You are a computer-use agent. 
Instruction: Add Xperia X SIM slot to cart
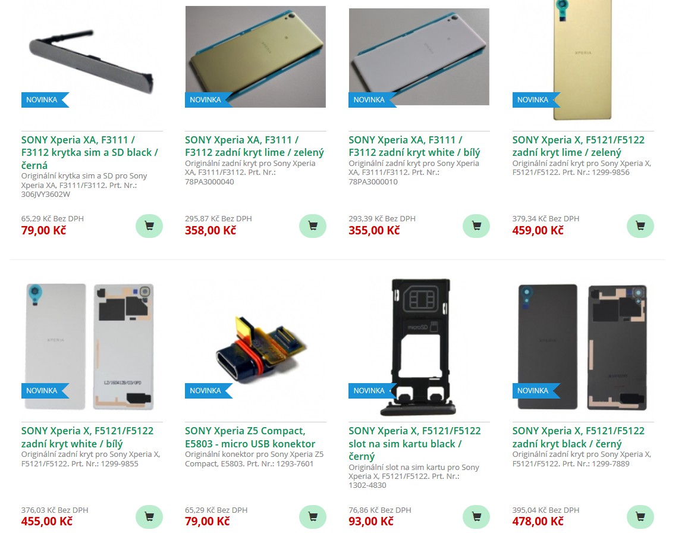476,517
